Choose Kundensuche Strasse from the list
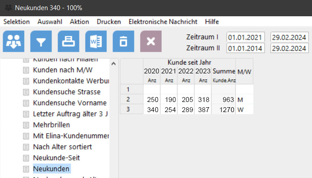 point(67,92)
